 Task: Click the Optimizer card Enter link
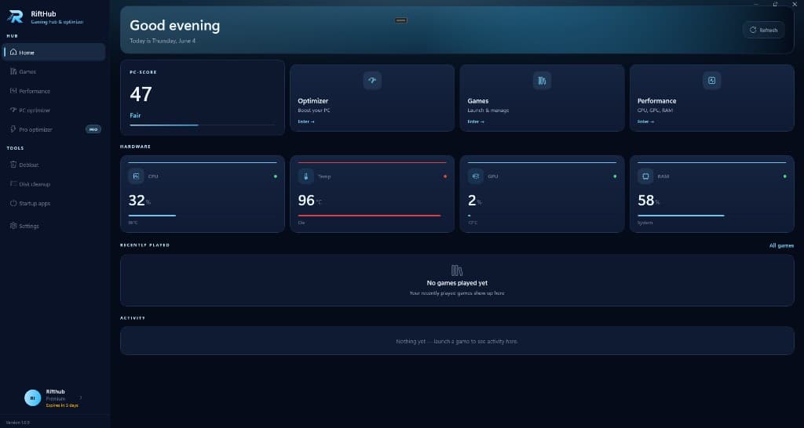tap(306, 122)
